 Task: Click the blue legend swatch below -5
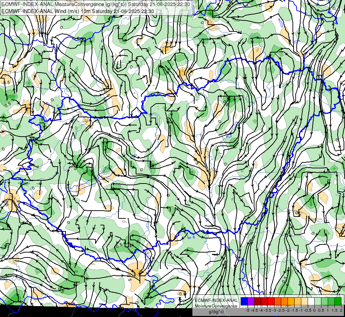[x=244, y=301]
